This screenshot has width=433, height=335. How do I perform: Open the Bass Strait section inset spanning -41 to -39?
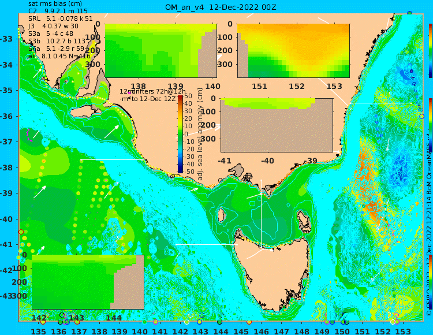coord(277,125)
